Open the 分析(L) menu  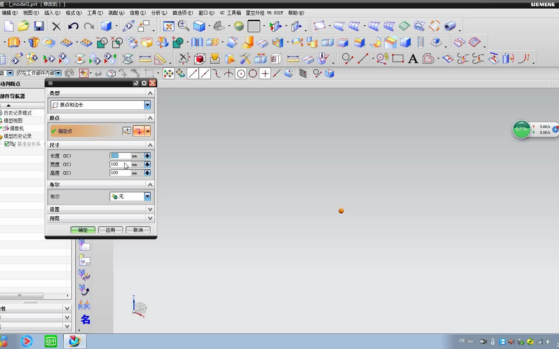click(159, 13)
